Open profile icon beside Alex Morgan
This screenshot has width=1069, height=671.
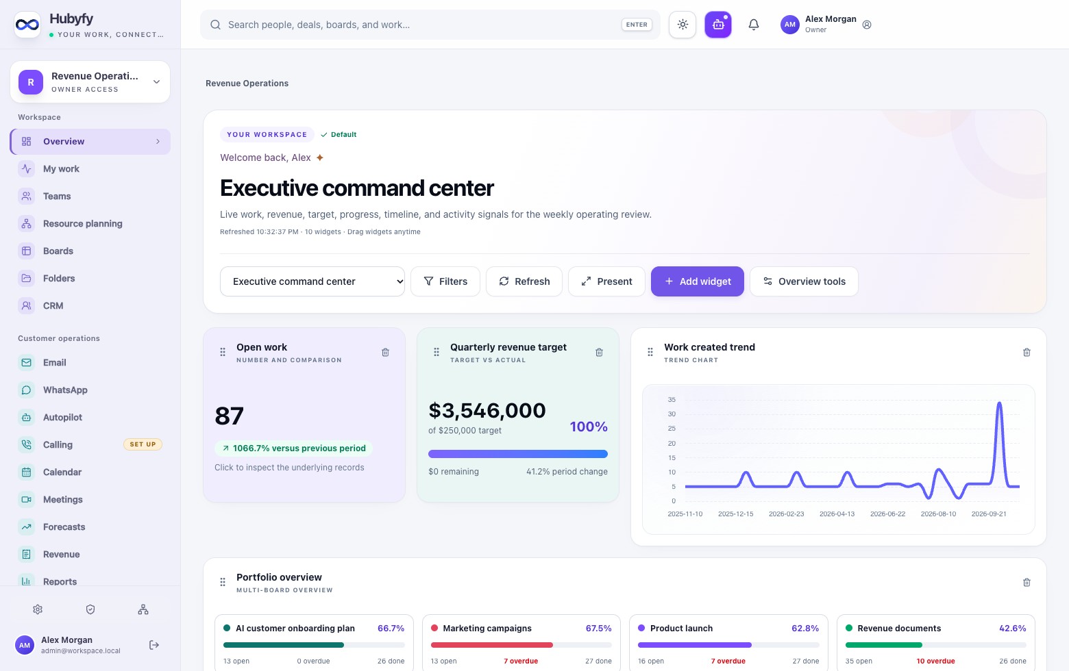click(x=867, y=25)
